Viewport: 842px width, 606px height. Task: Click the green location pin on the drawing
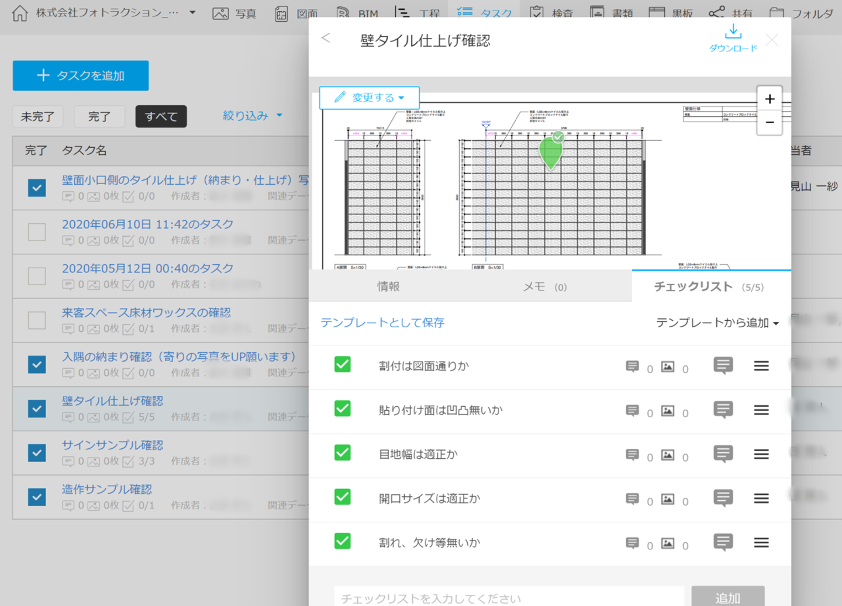click(x=550, y=151)
